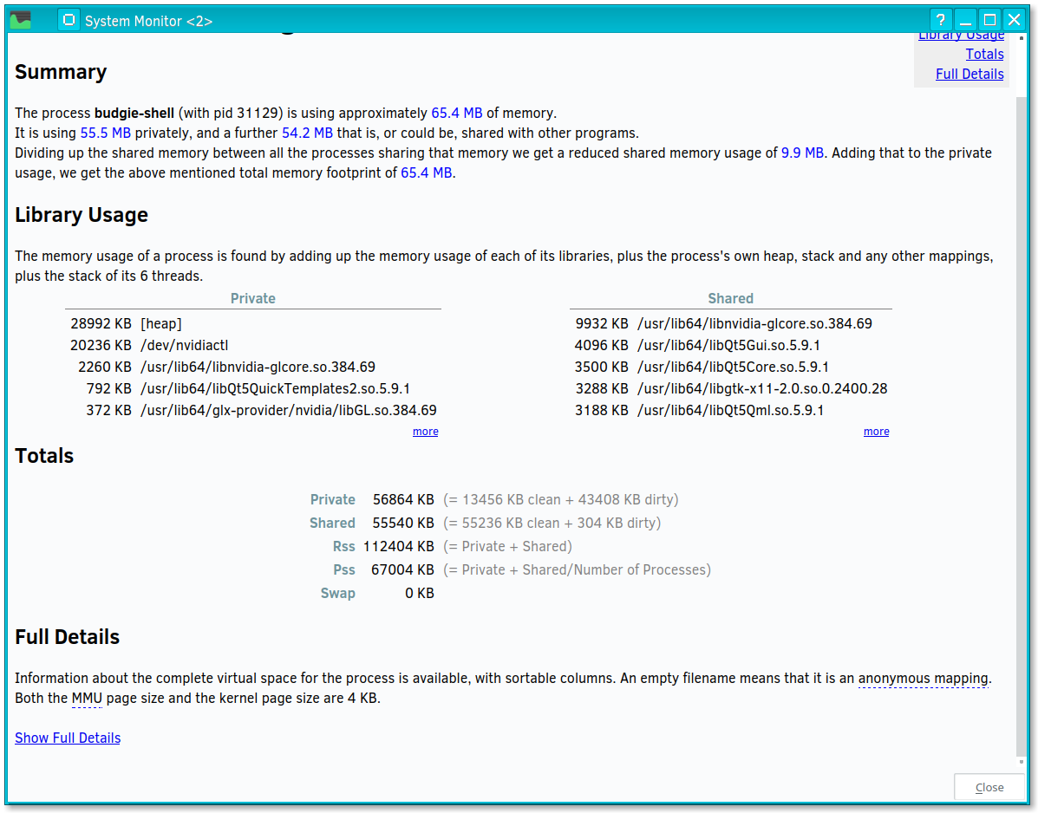This screenshot has width=1038, height=813.
Task: Click the MMU underlined abbreviation
Action: [x=87, y=698]
